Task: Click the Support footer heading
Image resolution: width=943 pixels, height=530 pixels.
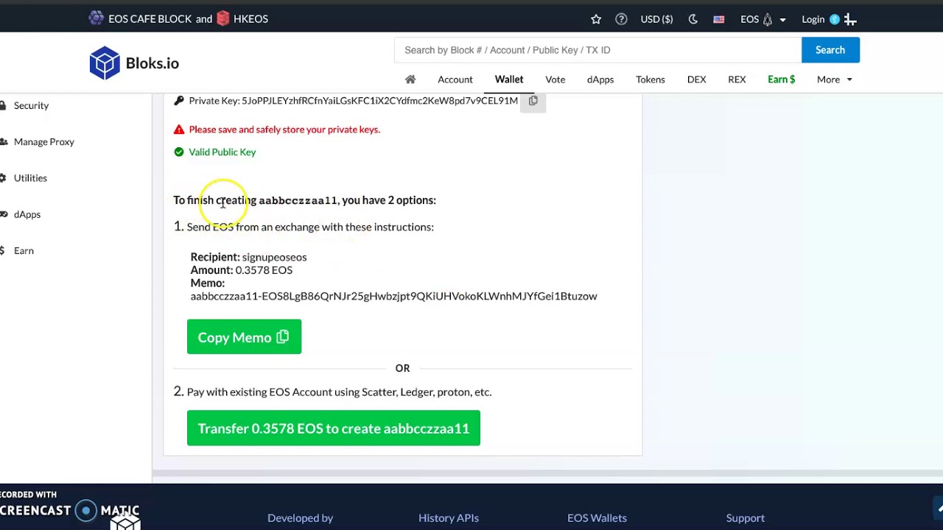Action: pyautogui.click(x=745, y=518)
